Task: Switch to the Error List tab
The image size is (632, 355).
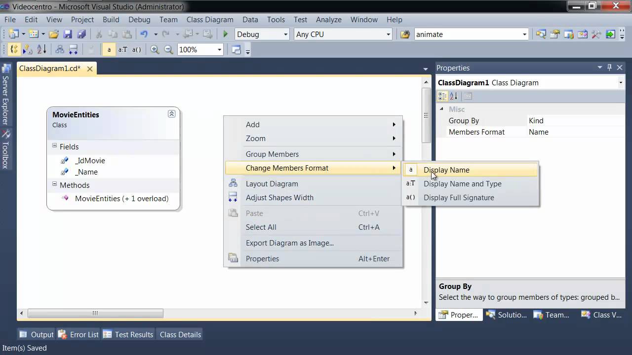Action: [x=79, y=334]
